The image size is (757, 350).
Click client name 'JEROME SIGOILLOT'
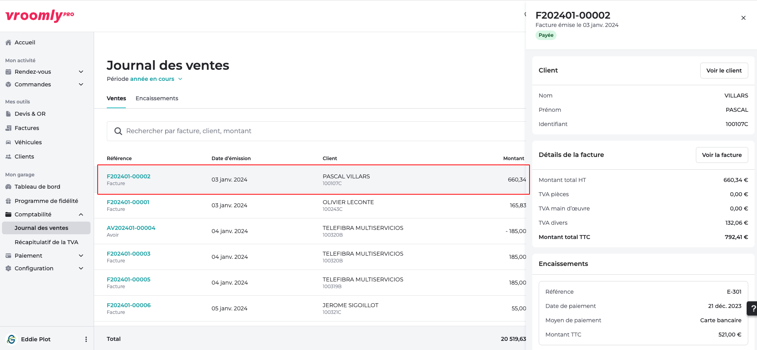351,305
